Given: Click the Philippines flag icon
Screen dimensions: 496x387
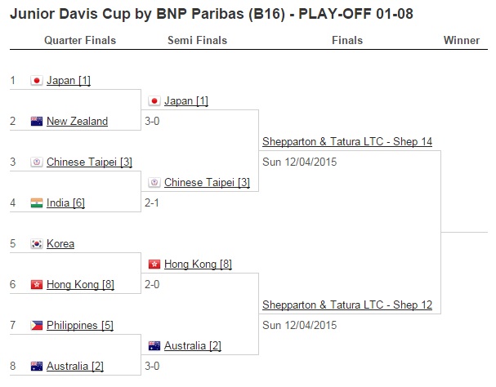Looking at the screenshot, I should point(37,325).
